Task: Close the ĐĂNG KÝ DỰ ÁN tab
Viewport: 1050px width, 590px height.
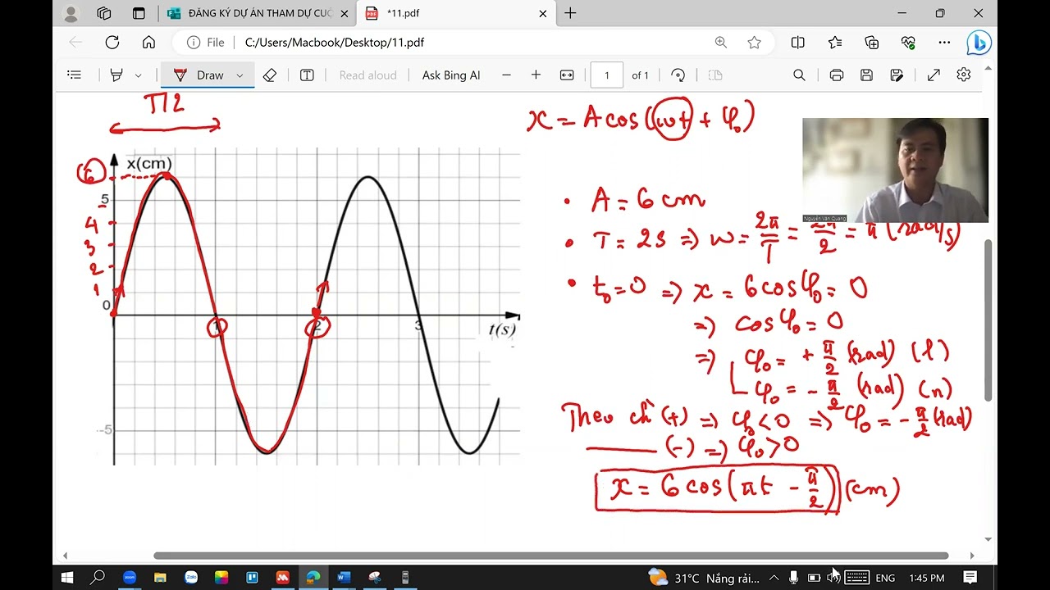Action: pos(344,13)
